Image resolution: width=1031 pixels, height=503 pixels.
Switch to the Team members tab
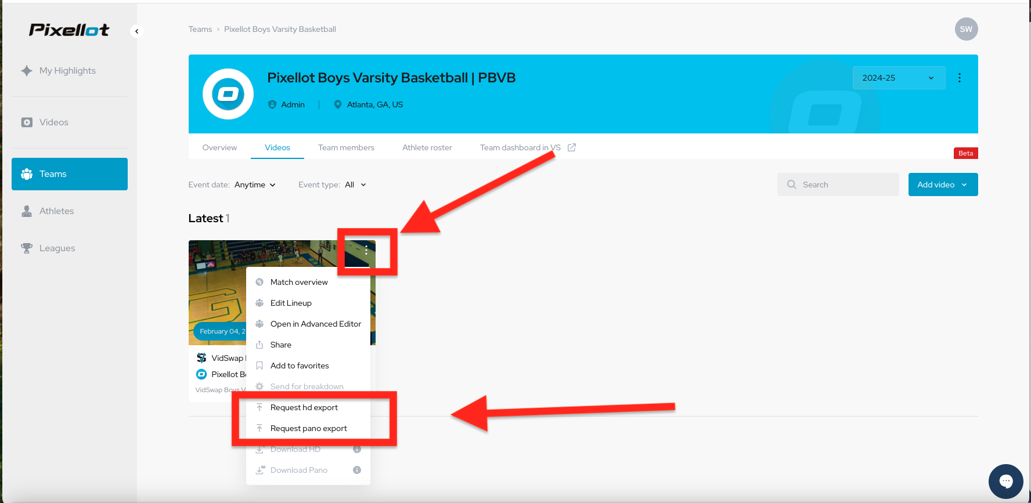pyautogui.click(x=346, y=147)
